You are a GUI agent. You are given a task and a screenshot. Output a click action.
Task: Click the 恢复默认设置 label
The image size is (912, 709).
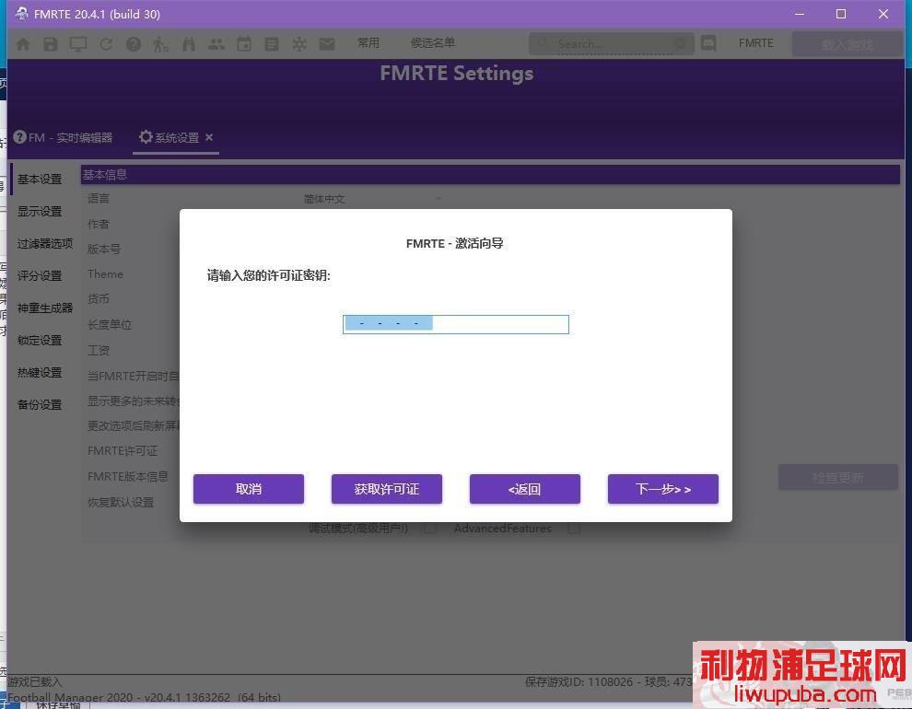[121, 502]
